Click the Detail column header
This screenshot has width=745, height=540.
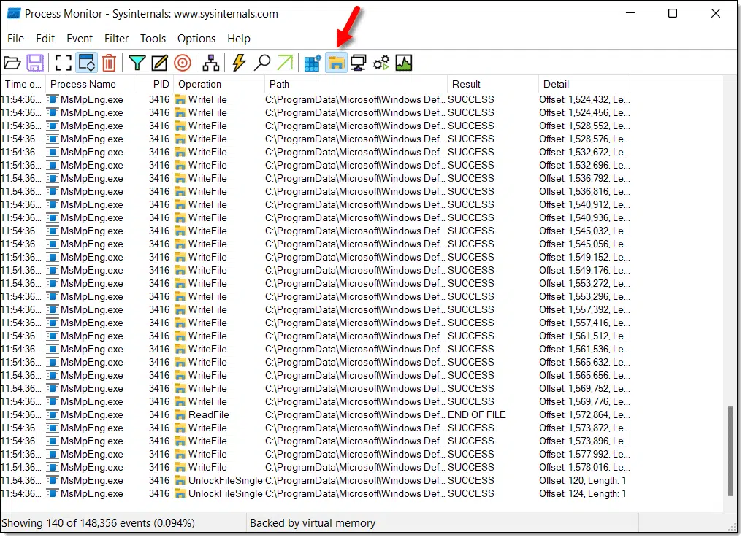584,84
